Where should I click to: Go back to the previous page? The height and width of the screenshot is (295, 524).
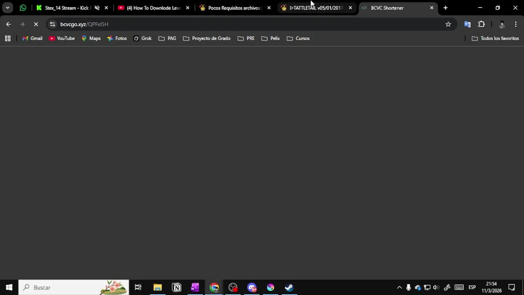(9, 24)
